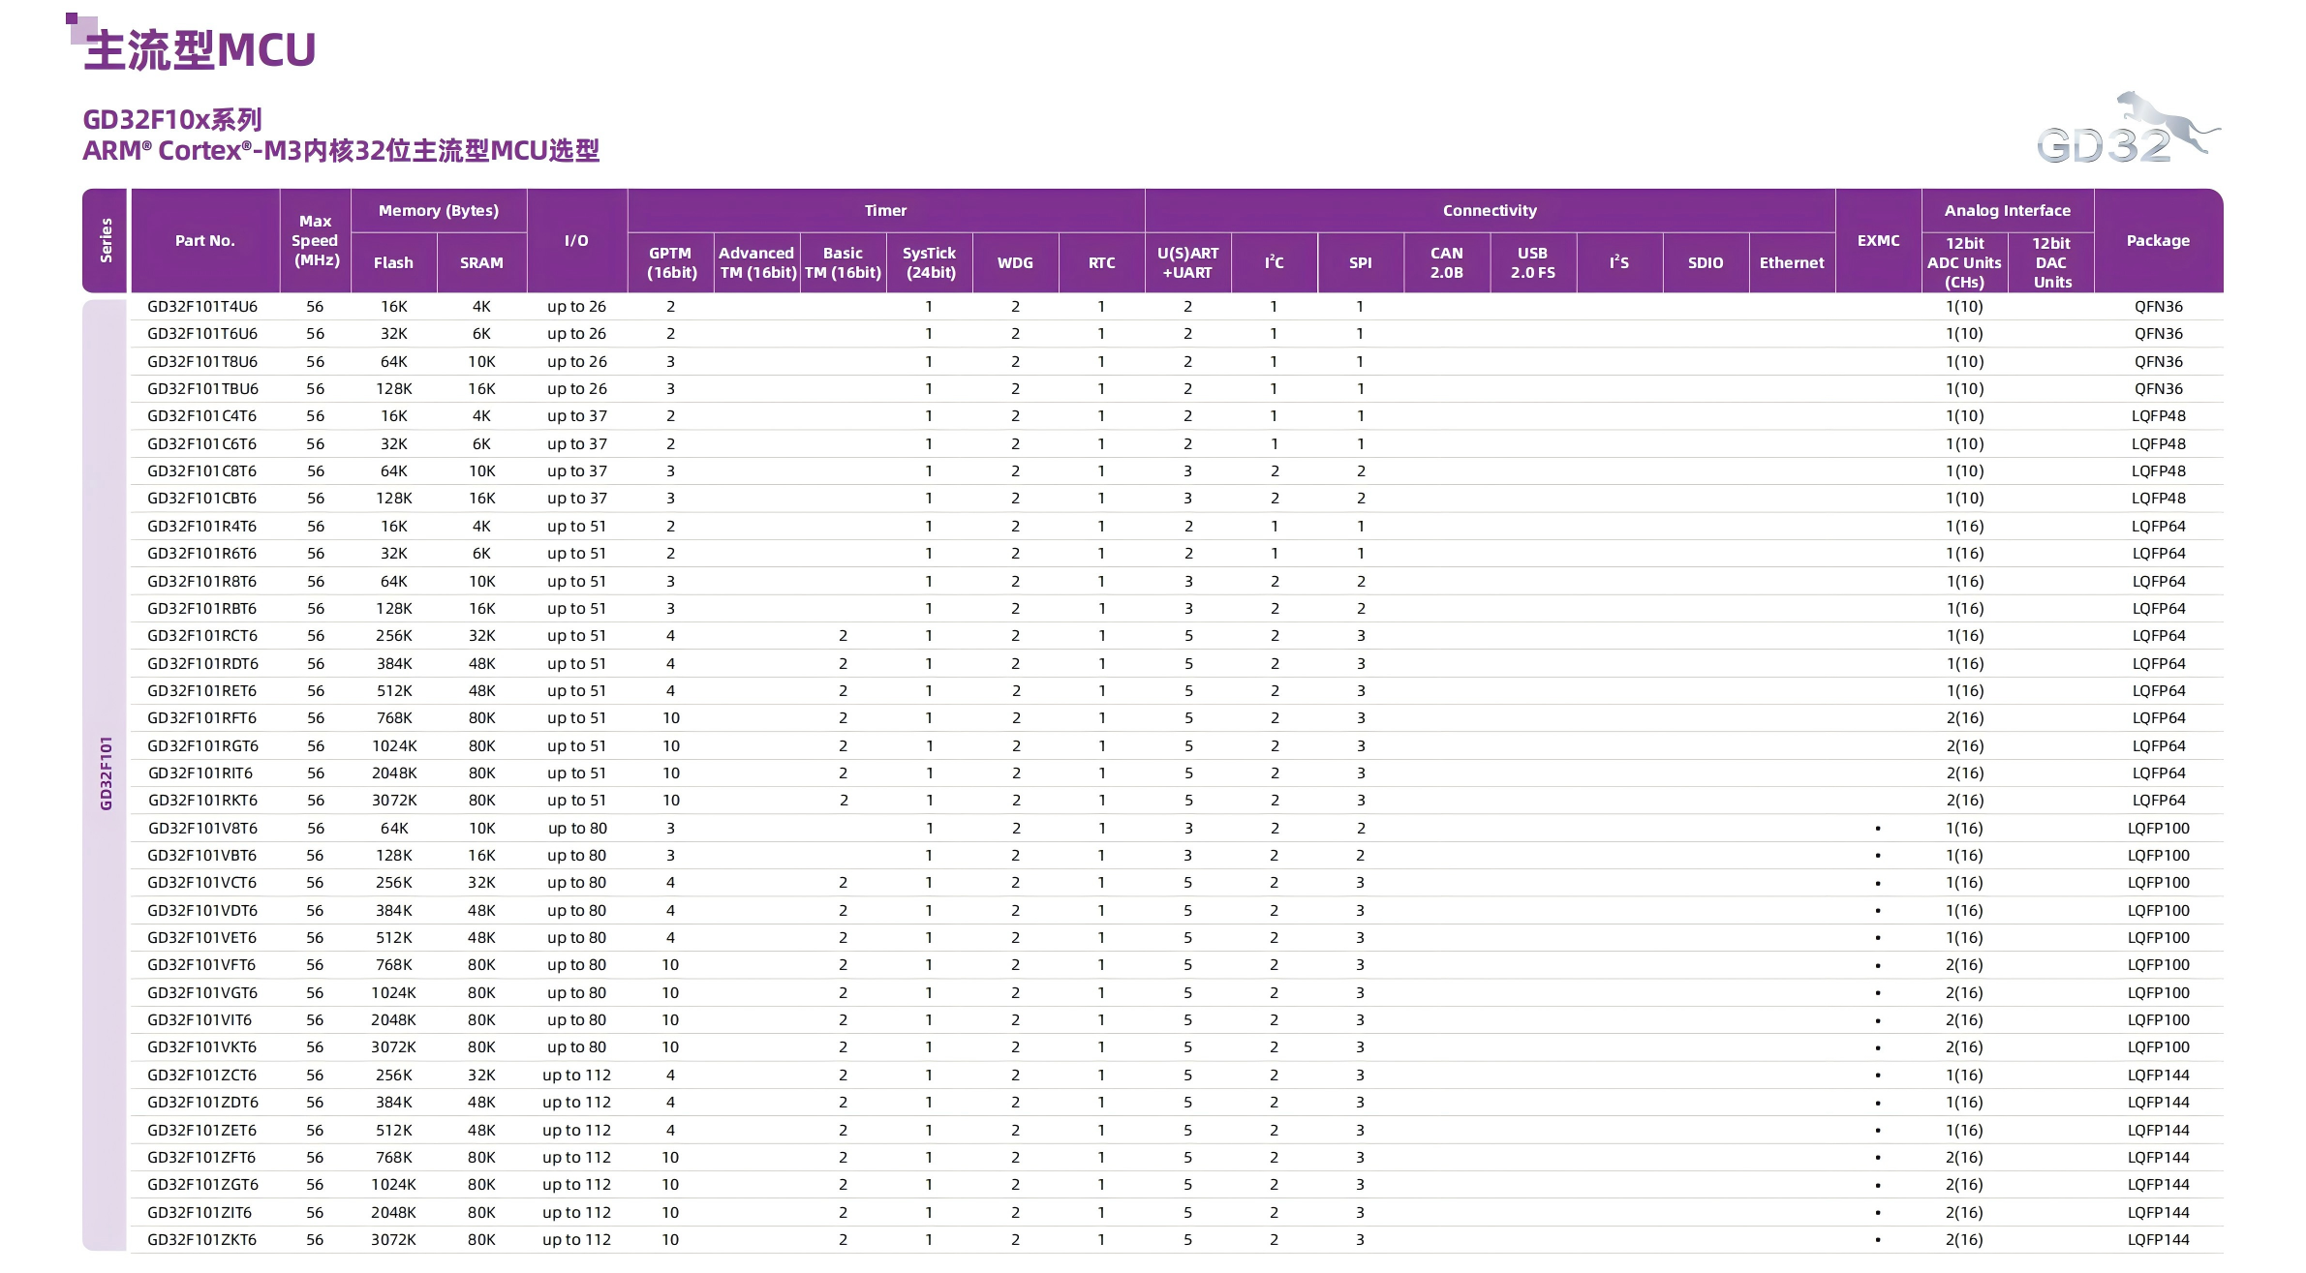The height and width of the screenshot is (1273, 2306).
Task: Click the Analog Interface header
Action: (2007, 210)
